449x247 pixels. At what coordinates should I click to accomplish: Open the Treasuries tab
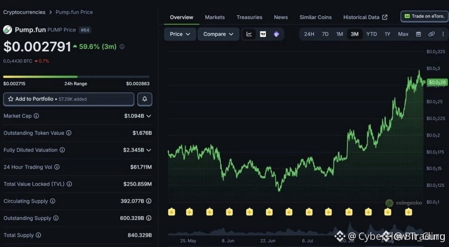249,17
